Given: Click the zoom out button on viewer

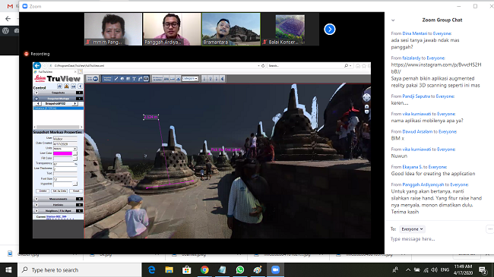Looking at the screenshot, I should (367, 112).
